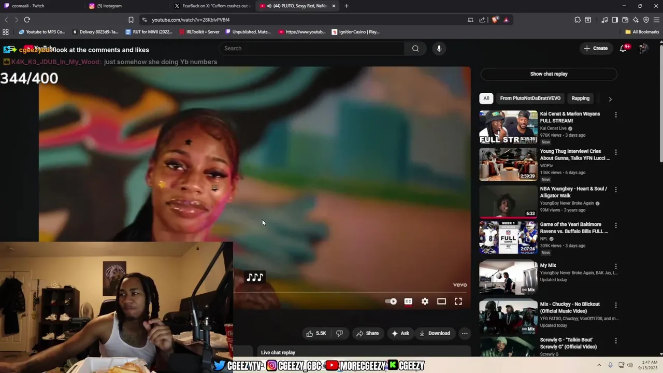
Task: Toggle the browser sidebar panel icon
Action: coord(615,20)
